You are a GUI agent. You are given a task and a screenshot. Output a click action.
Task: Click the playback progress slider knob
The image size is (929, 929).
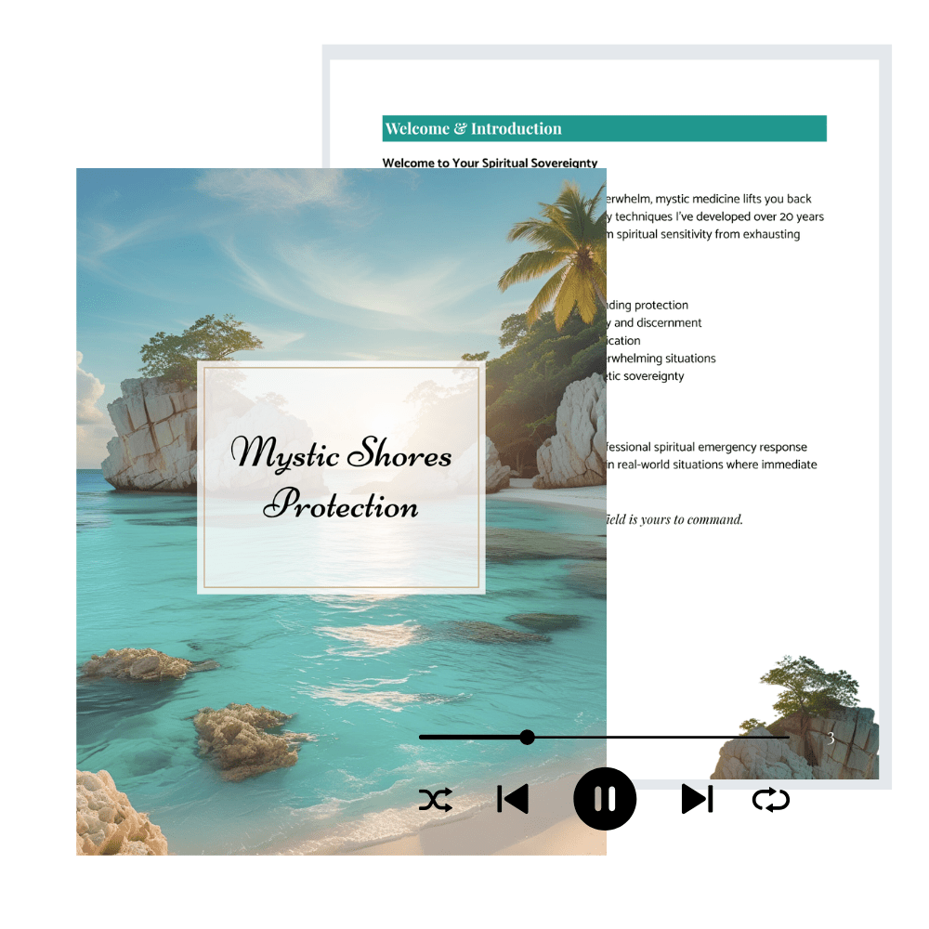click(527, 738)
